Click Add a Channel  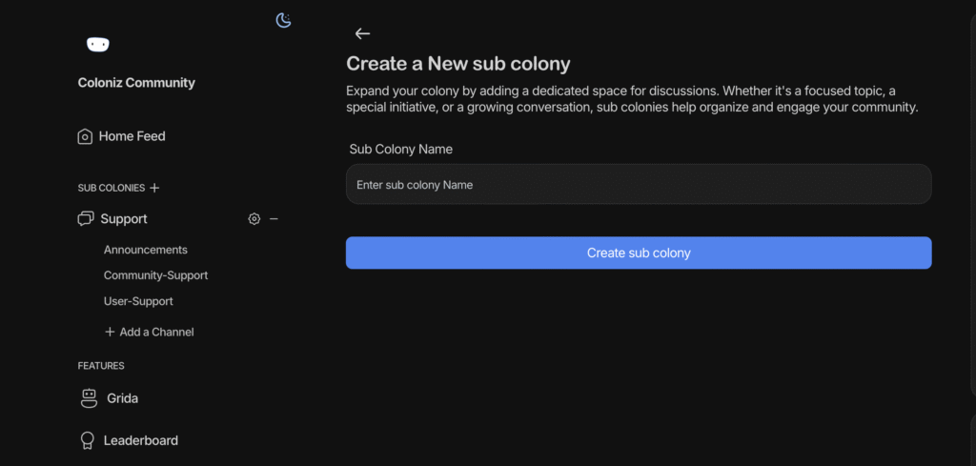tap(150, 333)
